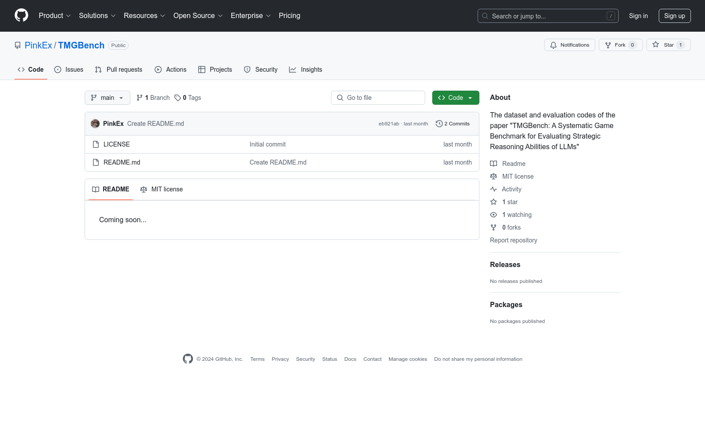Click the repository icon beside PinkEx

18,45
